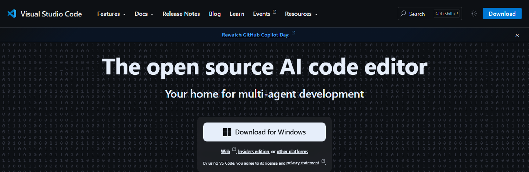
Task: Click the Visual Studio Code logo icon
Action: (x=12, y=14)
